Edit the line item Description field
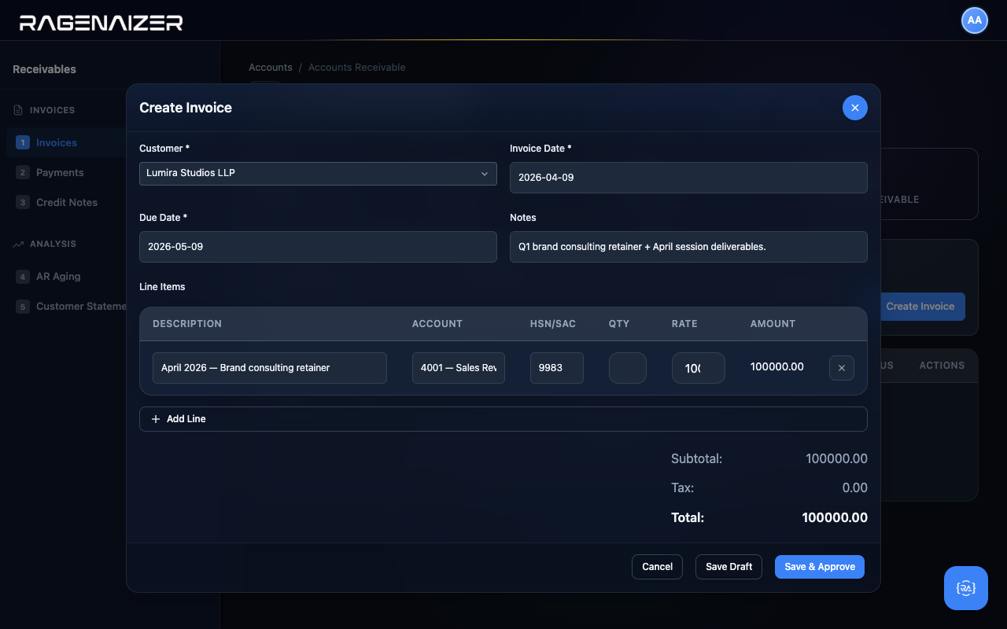The height and width of the screenshot is (629, 1007). click(270, 368)
